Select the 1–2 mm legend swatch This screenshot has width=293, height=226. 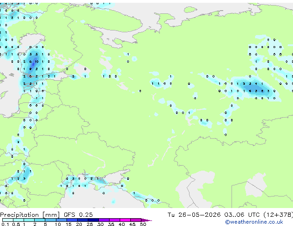(29, 220)
